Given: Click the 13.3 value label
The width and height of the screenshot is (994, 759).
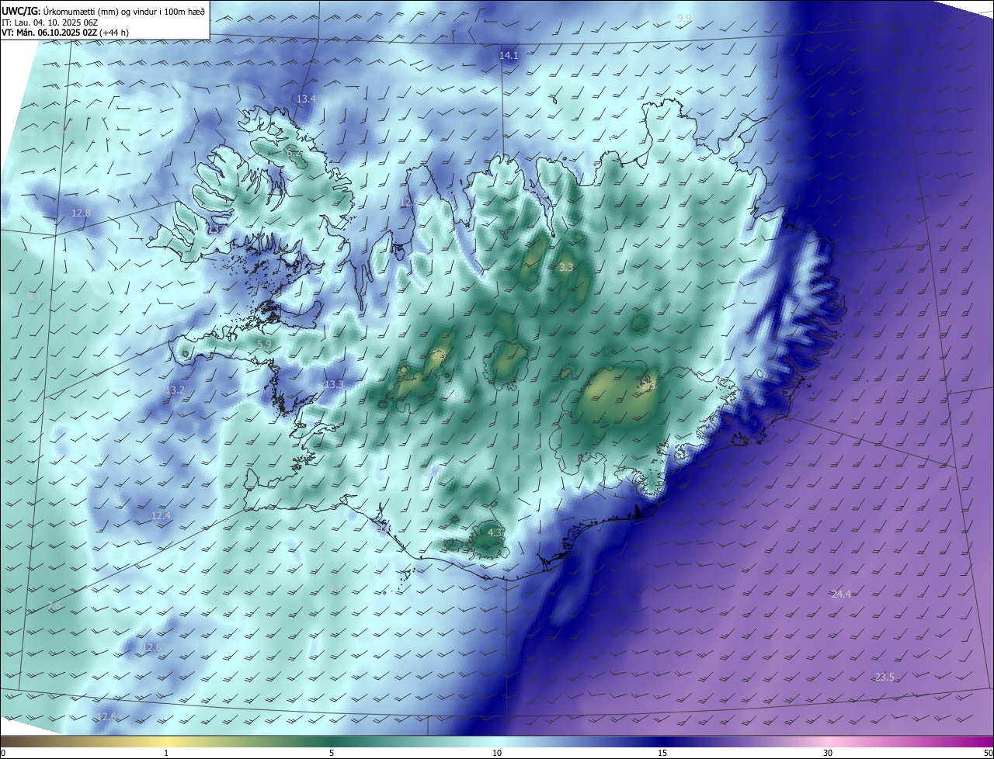Looking at the screenshot, I should [x=334, y=385].
